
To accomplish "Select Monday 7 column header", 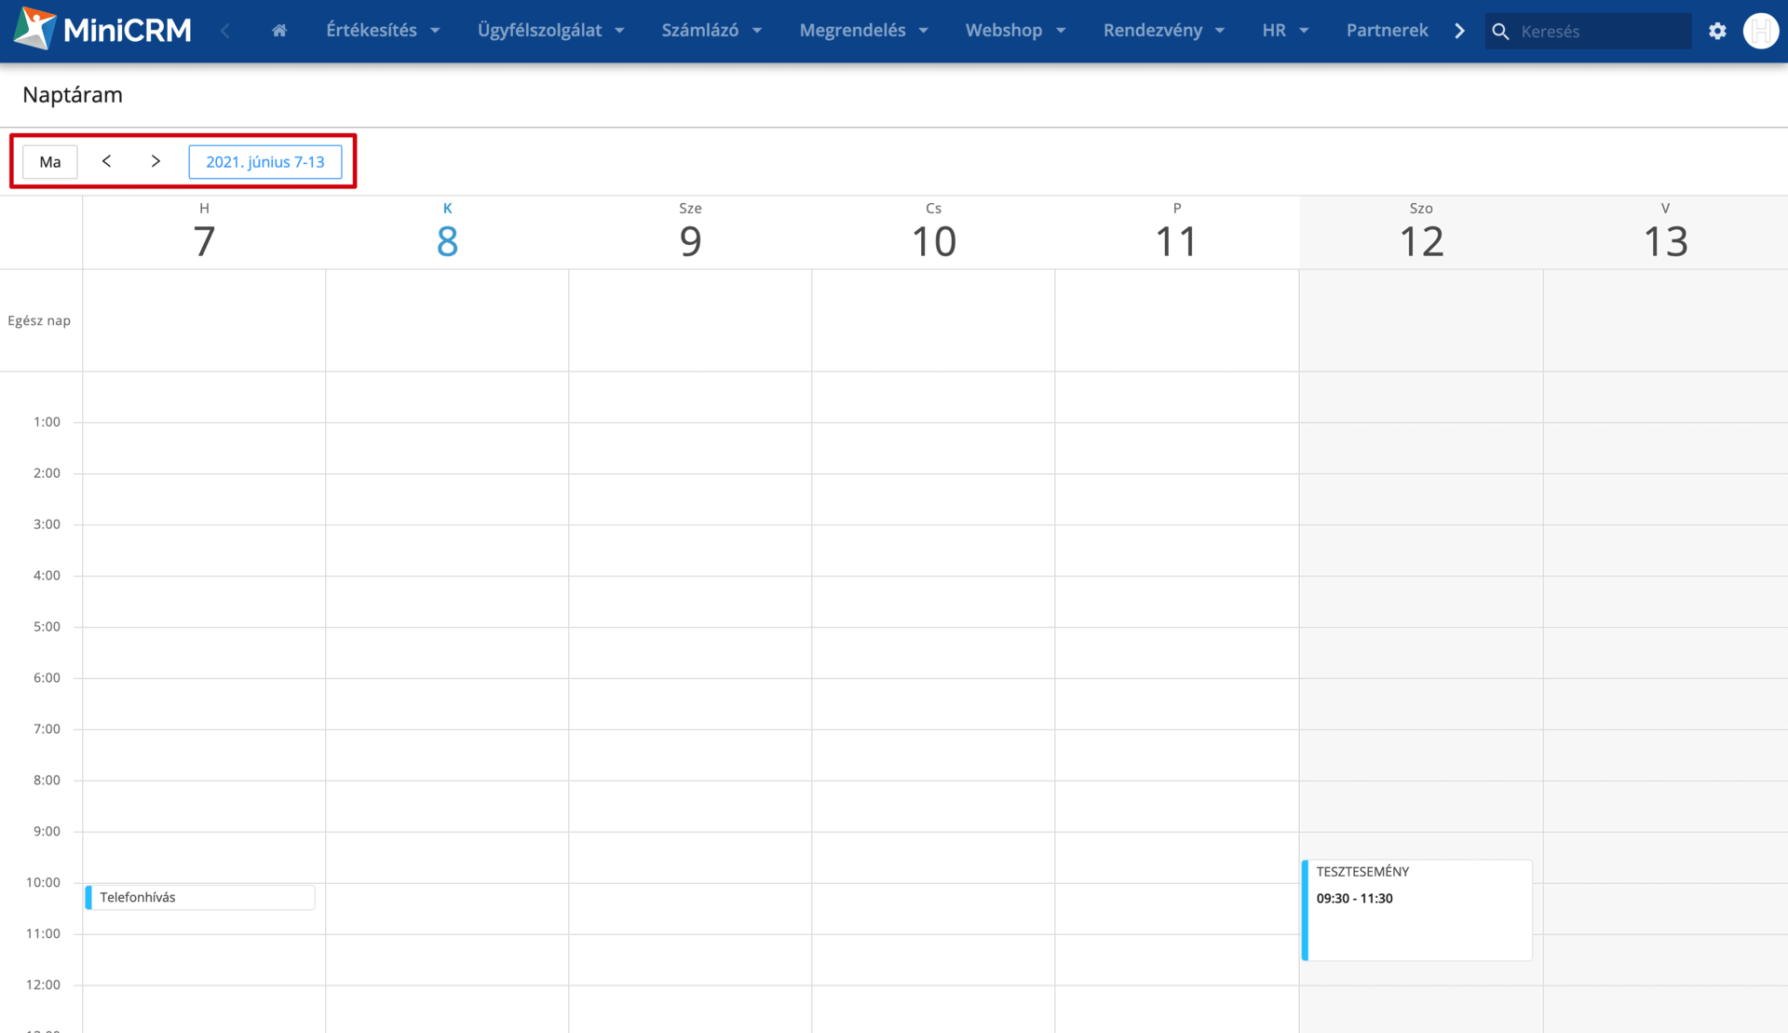I will [x=204, y=233].
